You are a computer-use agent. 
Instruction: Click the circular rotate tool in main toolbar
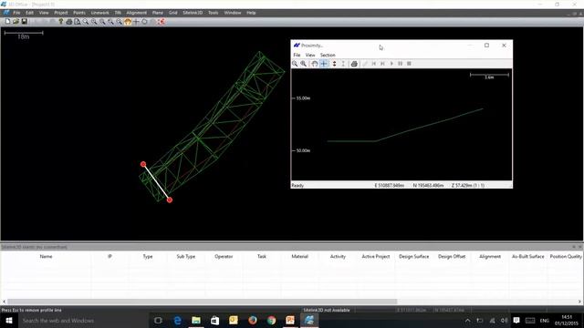click(x=144, y=22)
